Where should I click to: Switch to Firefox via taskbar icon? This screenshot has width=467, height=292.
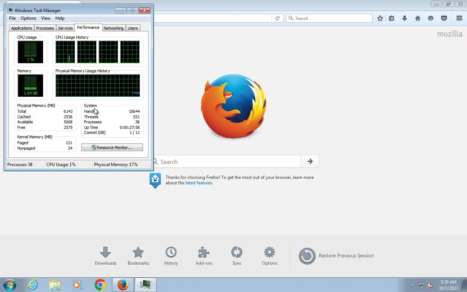[123, 285]
